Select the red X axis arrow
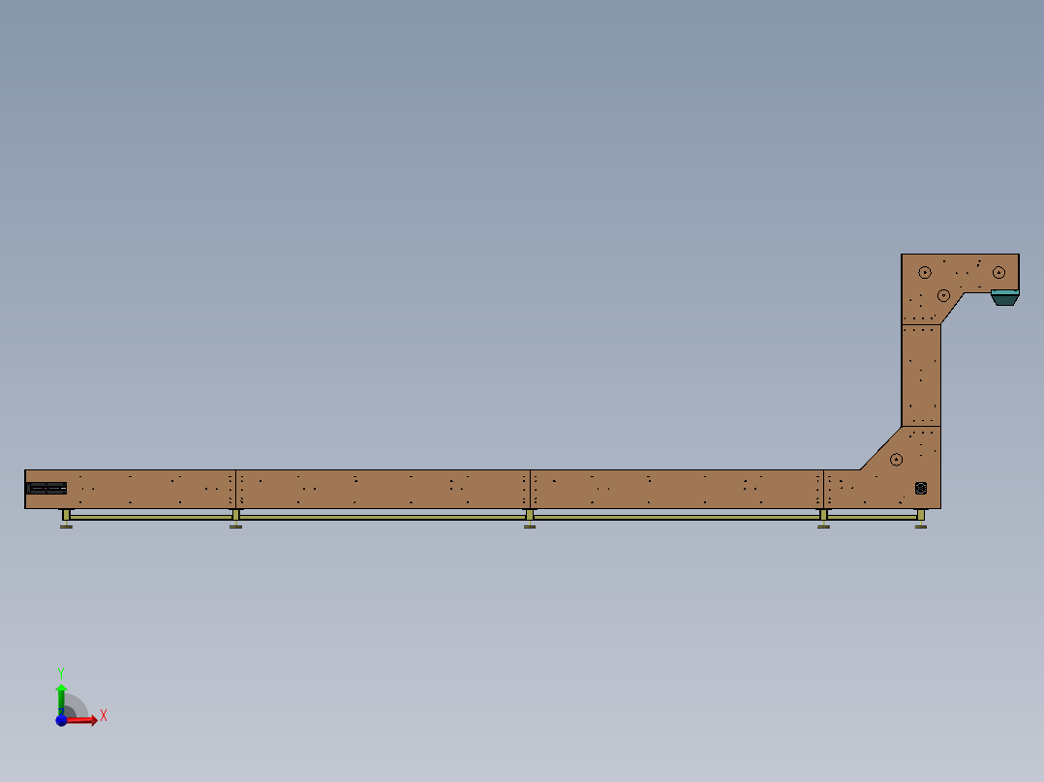 (82, 720)
